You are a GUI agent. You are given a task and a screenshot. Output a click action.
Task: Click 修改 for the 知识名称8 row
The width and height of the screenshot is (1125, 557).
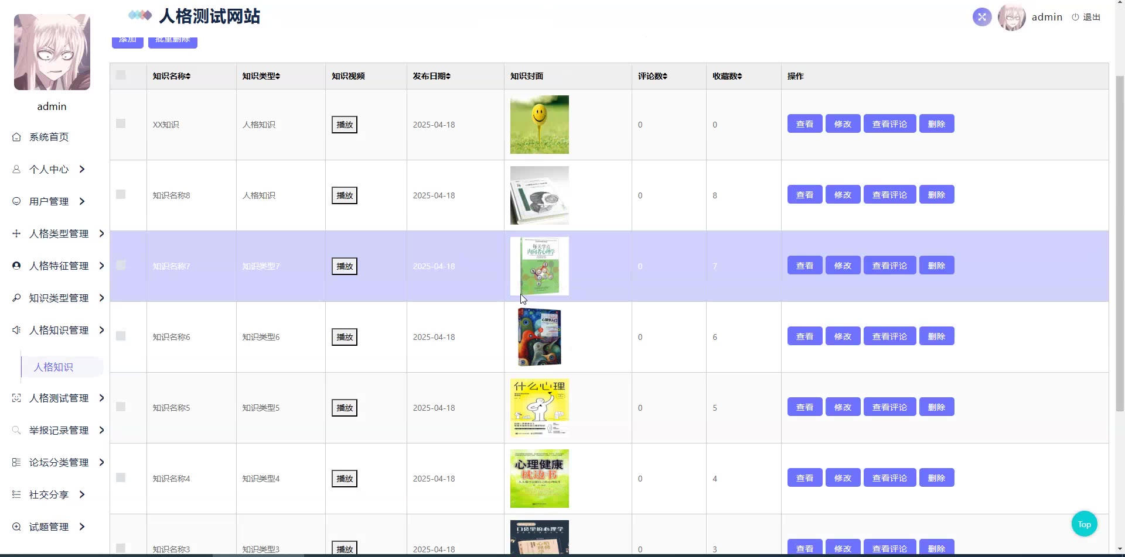click(843, 194)
